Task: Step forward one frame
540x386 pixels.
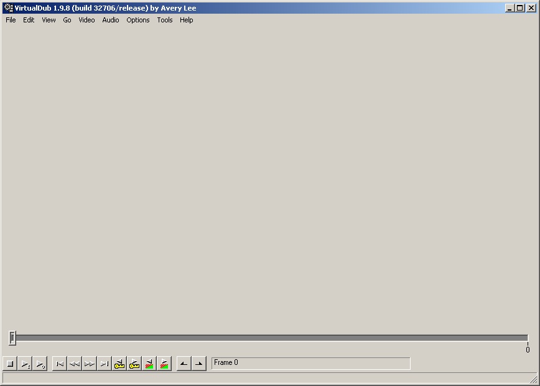Action: (89, 364)
